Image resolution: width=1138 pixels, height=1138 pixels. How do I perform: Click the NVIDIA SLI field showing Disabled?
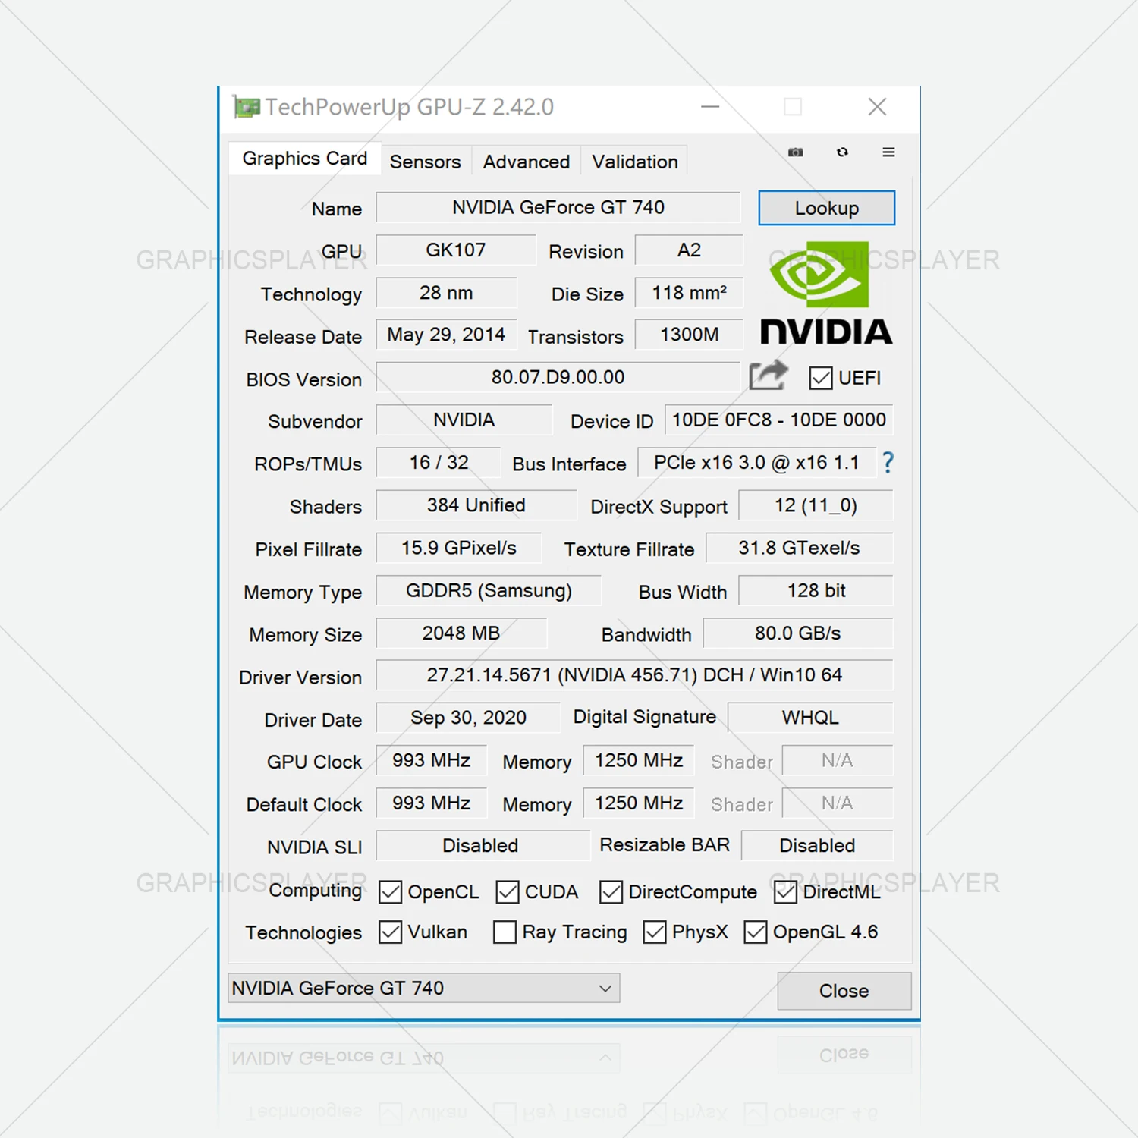pyautogui.click(x=483, y=845)
